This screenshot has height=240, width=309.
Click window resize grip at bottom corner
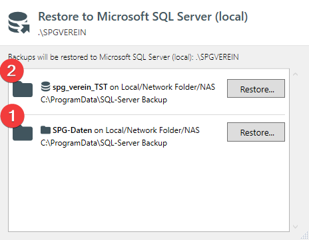(x=305, y=236)
